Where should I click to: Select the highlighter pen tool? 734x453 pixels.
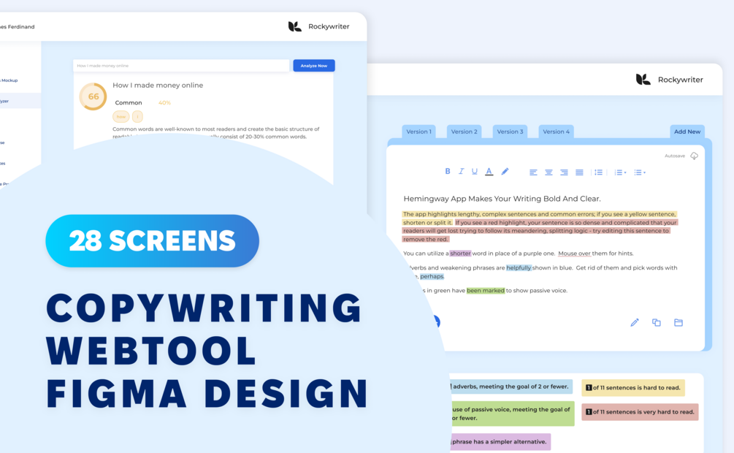click(x=505, y=172)
